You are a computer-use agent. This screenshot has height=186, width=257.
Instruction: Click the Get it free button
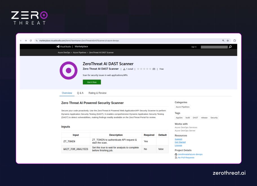point(92,82)
